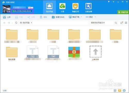Expand the breadcrumb arrow after 我的网盘
The width and height of the screenshot is (129, 93).
[31, 23]
